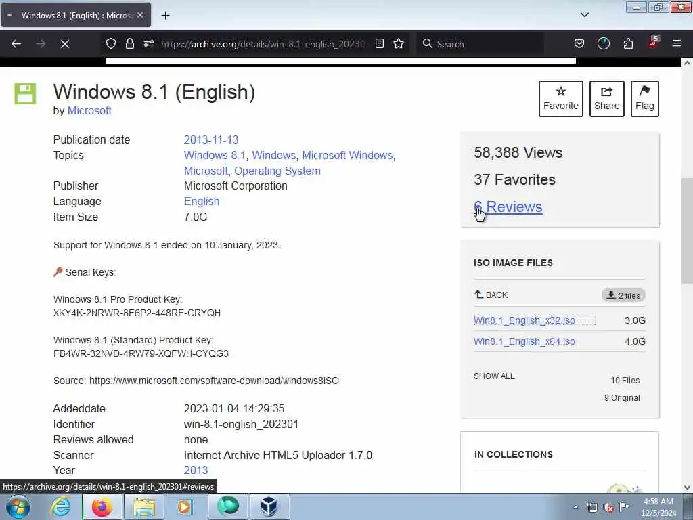Download Win8.1_English_x64.iso file
693x520 pixels.
click(x=524, y=341)
